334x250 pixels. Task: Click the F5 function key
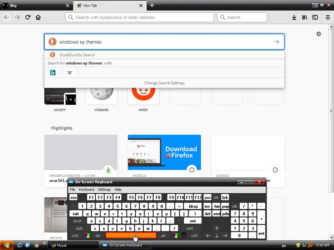click(x=131, y=197)
